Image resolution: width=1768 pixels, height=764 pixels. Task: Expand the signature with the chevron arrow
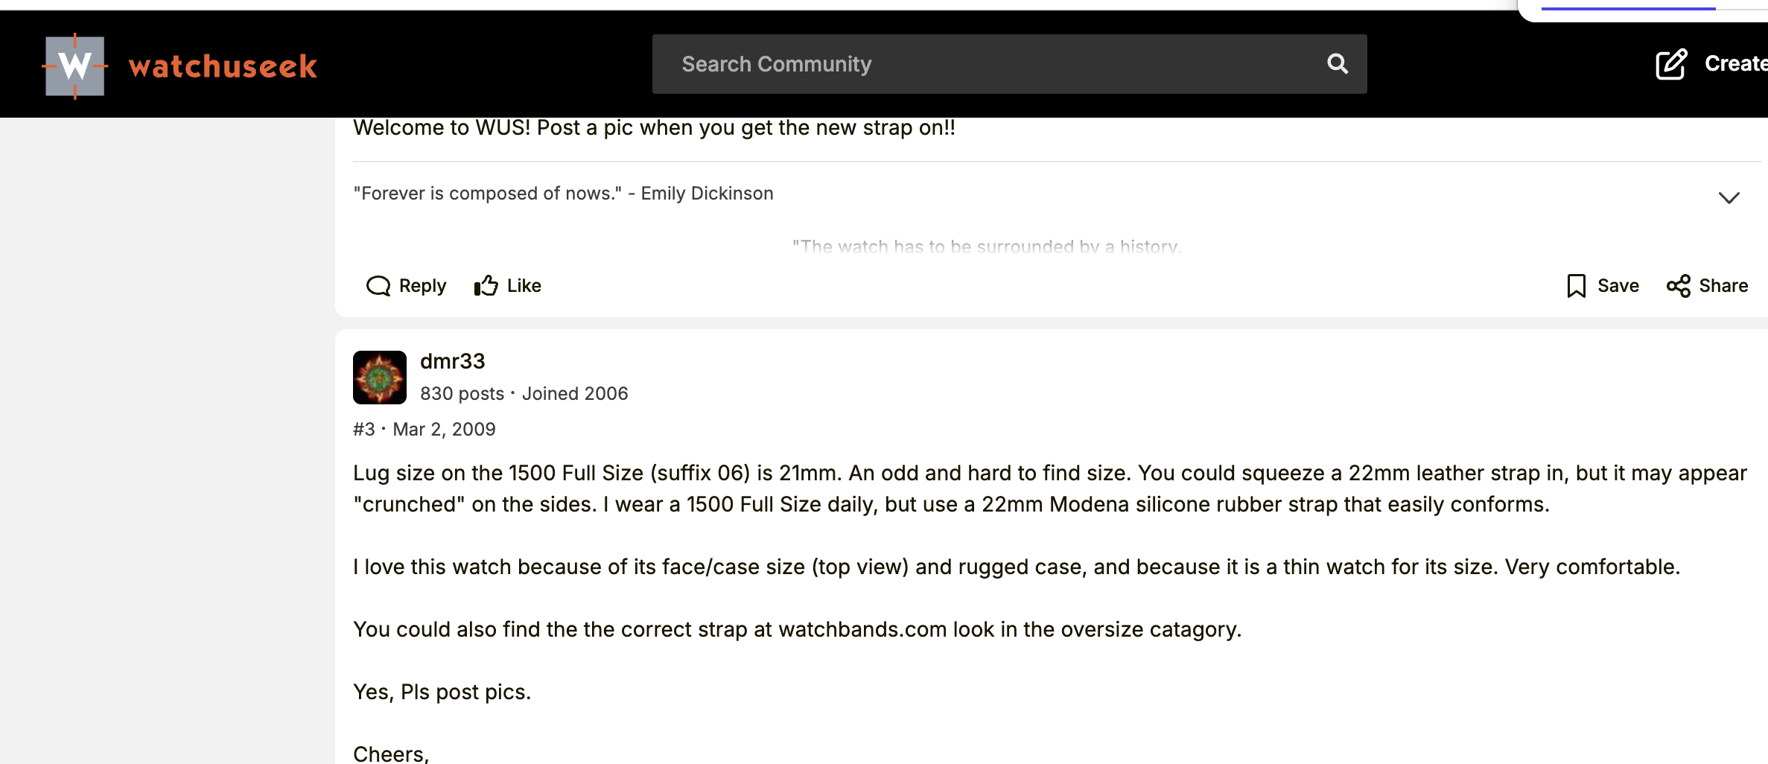pos(1729,197)
